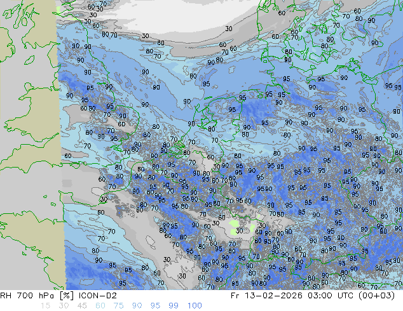Select legend value 15
This screenshot has width=403, height=311.
(x=45, y=306)
